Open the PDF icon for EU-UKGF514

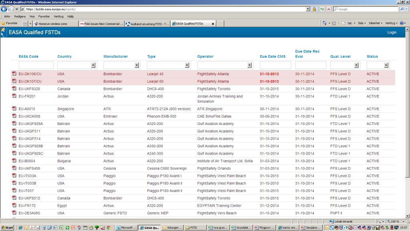[x=14, y=138]
